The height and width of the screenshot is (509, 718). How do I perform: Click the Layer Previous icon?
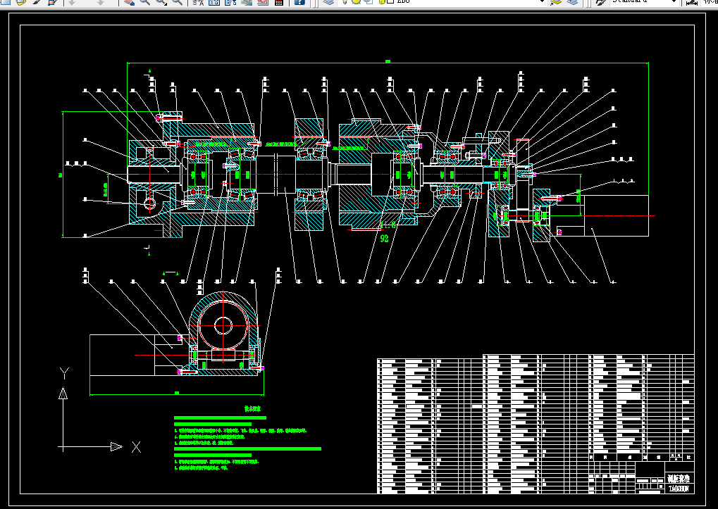tap(571, 2)
